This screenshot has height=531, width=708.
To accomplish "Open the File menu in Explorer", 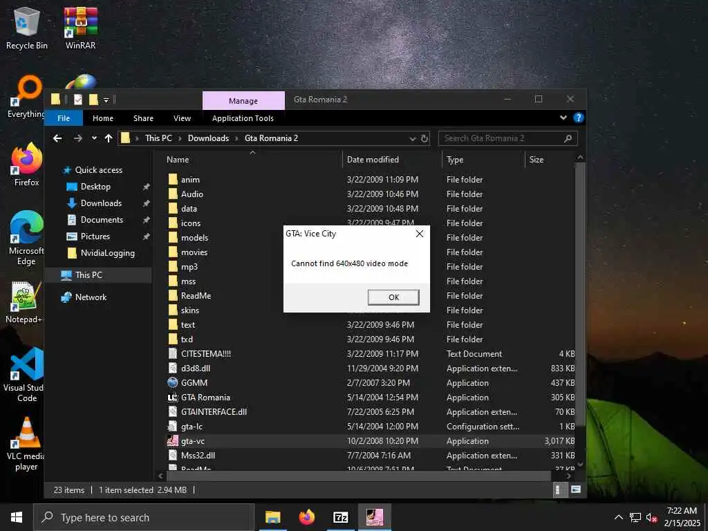I will (64, 118).
